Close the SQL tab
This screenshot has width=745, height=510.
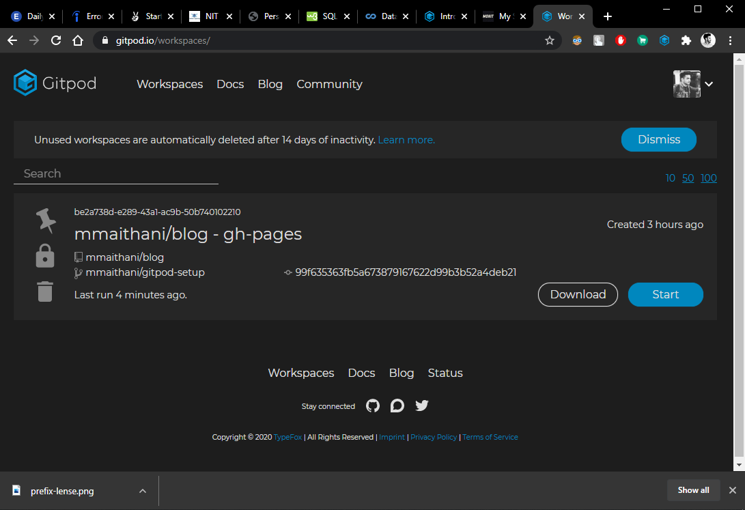point(347,16)
